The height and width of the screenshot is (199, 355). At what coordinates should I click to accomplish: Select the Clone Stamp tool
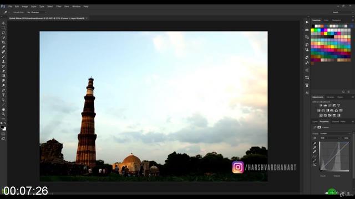pyautogui.click(x=3, y=61)
